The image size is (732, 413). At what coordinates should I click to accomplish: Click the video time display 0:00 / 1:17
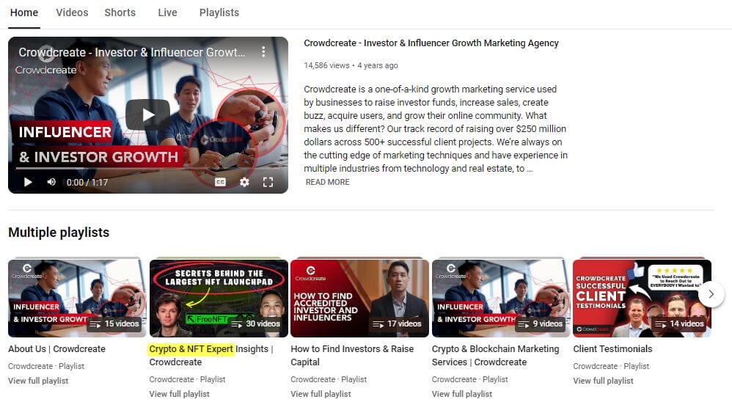pos(87,183)
